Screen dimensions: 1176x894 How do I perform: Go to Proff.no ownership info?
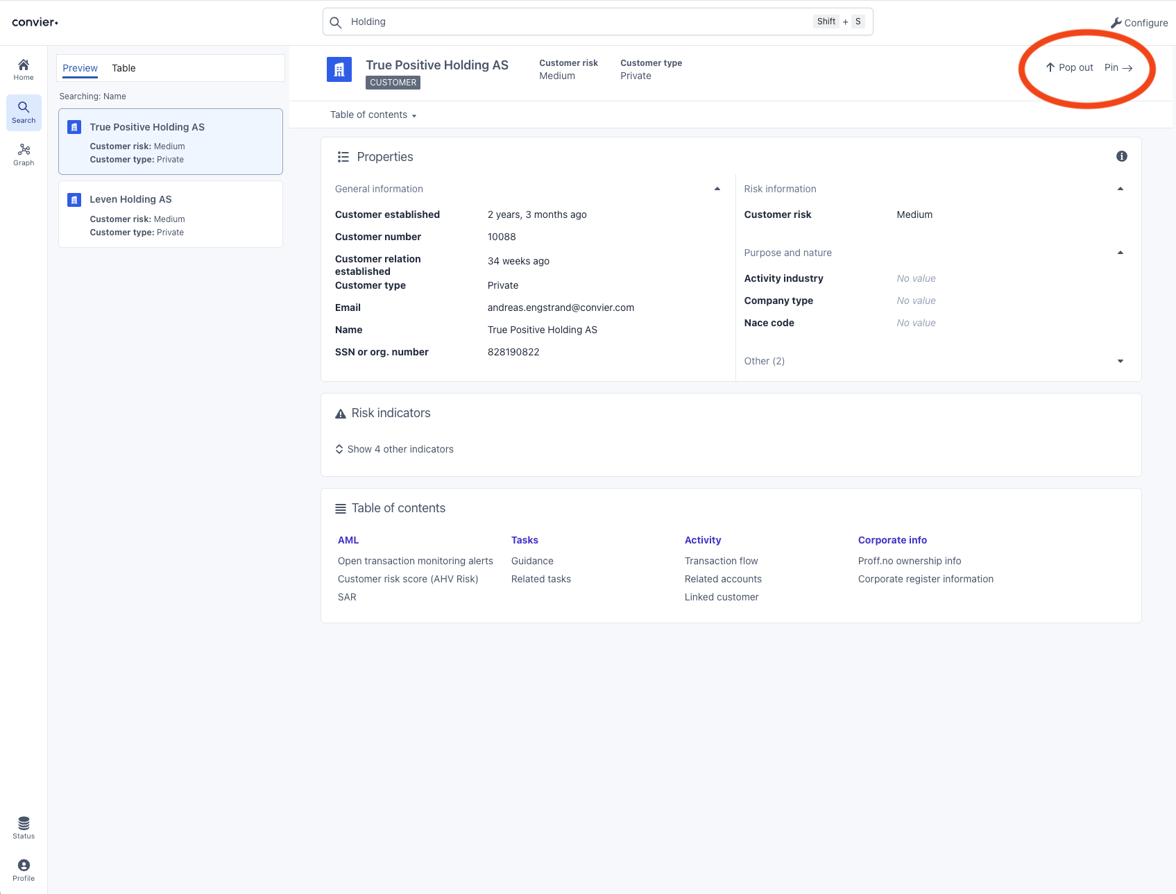click(x=910, y=561)
